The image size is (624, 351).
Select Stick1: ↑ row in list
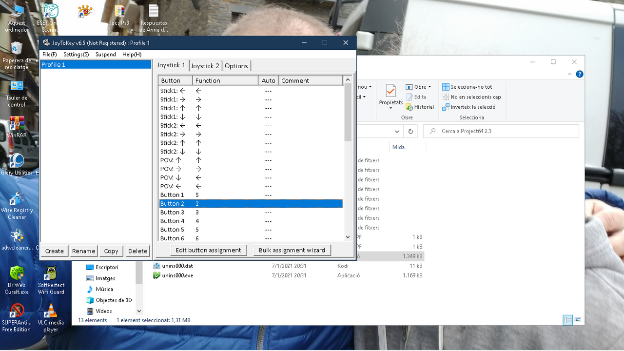click(251, 108)
